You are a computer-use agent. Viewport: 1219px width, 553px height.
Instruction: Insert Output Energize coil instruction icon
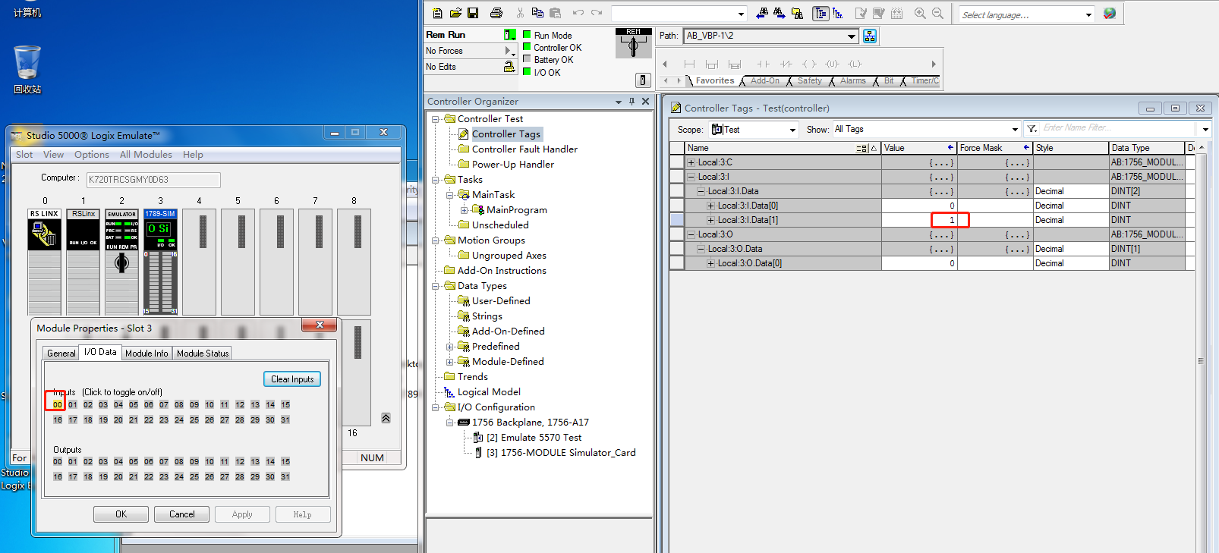(x=810, y=64)
